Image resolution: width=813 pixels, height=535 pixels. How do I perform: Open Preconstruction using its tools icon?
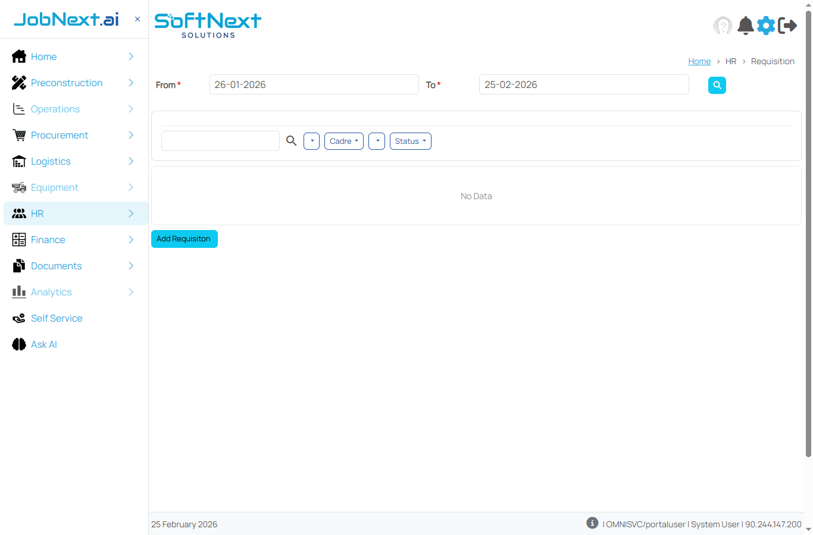click(x=18, y=83)
